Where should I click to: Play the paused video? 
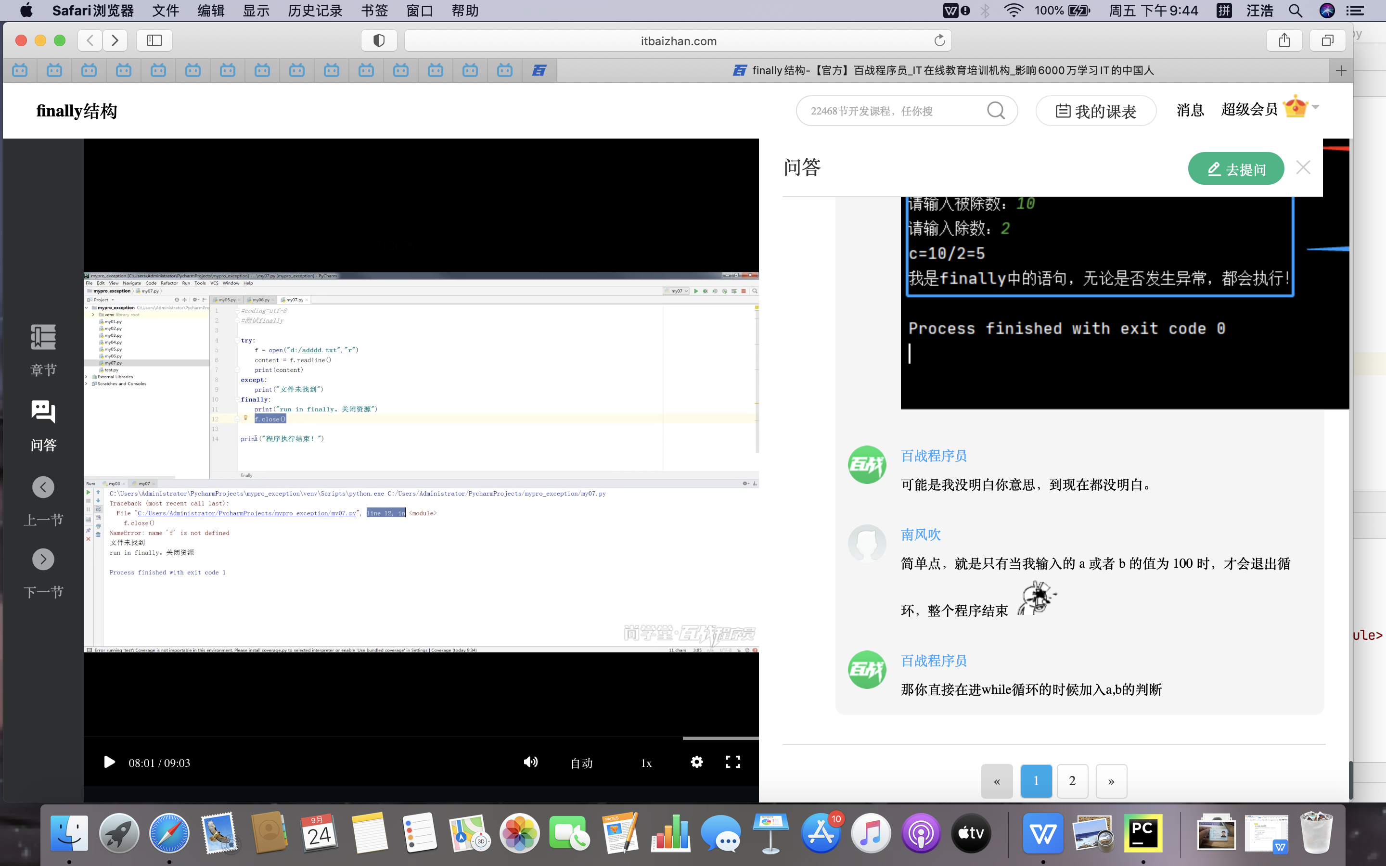click(x=109, y=763)
